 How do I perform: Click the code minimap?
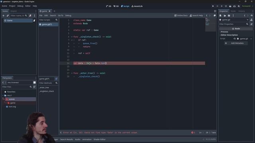210,25
